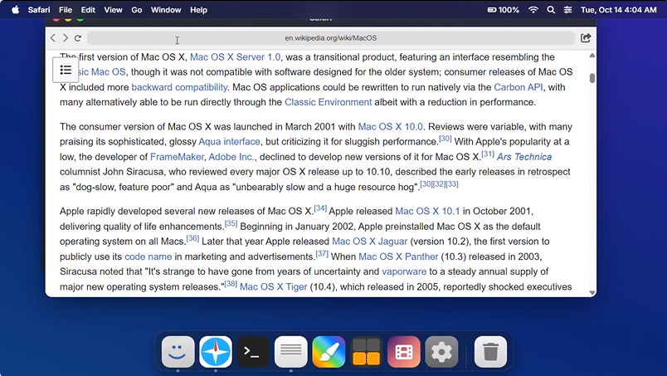Follow the Carbon API link
Image resolution: width=667 pixels, height=376 pixels.
[x=519, y=87]
